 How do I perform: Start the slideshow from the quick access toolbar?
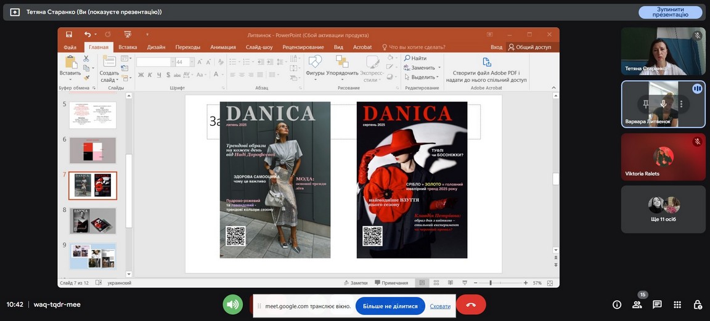point(128,35)
